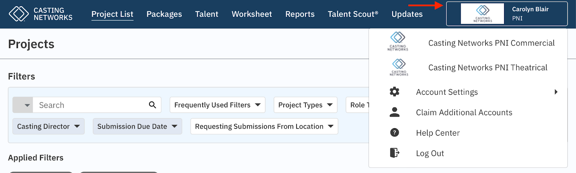
Task: Click the Help Center question mark icon
Action: coord(395,133)
